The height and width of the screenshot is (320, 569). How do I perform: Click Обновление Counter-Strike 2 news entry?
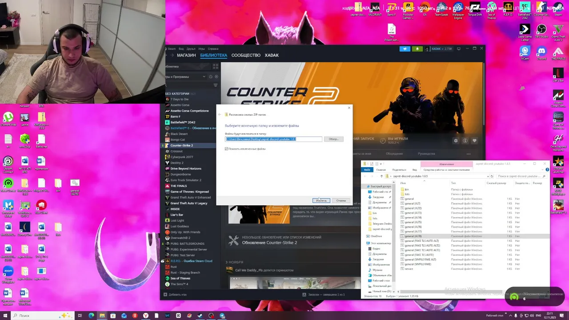(269, 243)
